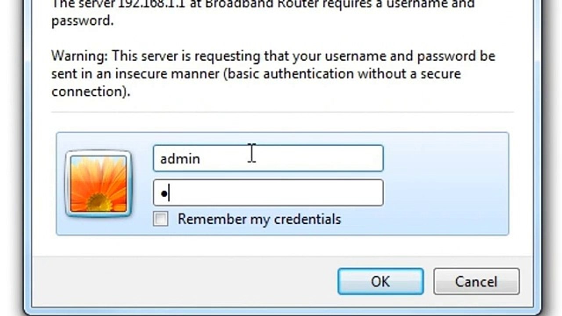The width and height of the screenshot is (562, 316).
Task: Click the 'Warning:' word in the message
Action: click(79, 56)
